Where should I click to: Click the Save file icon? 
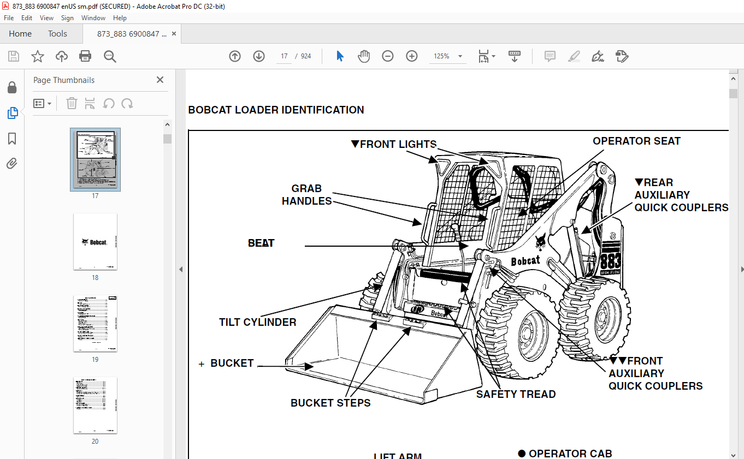click(x=14, y=56)
